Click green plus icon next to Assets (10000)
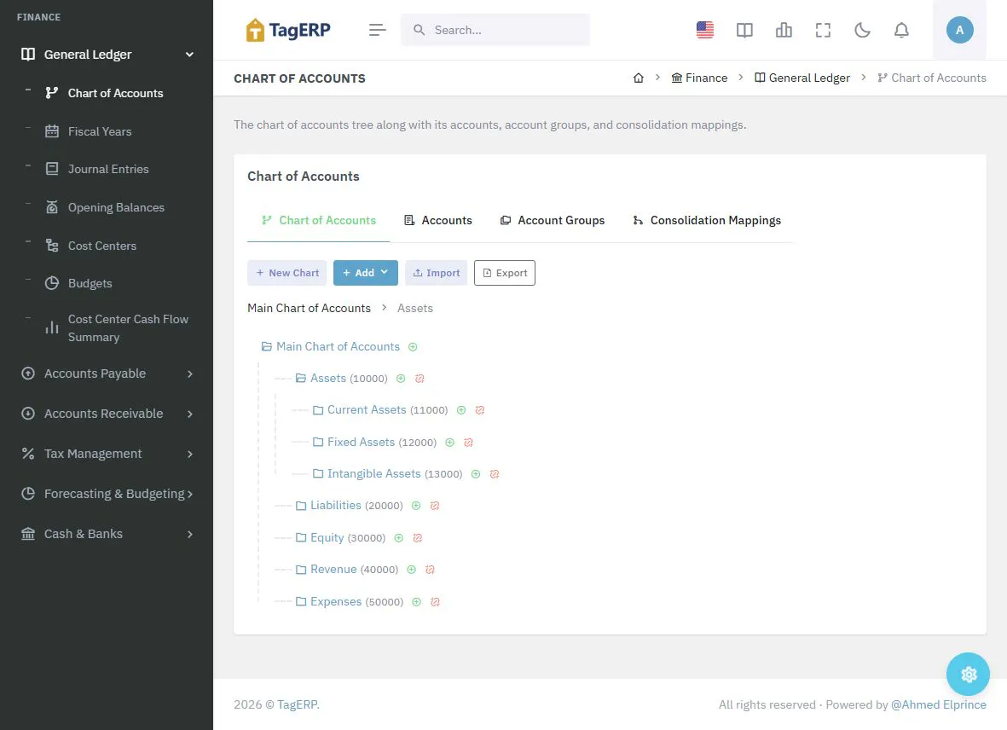1007x730 pixels. coord(401,379)
